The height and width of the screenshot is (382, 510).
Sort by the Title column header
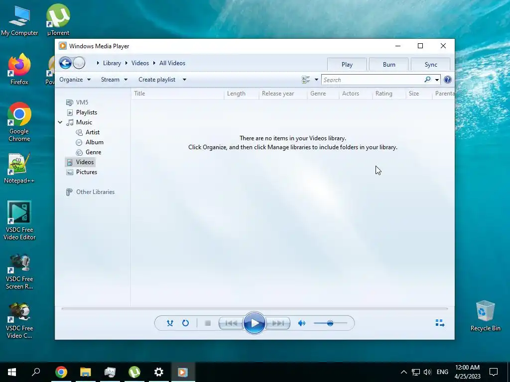(178, 94)
